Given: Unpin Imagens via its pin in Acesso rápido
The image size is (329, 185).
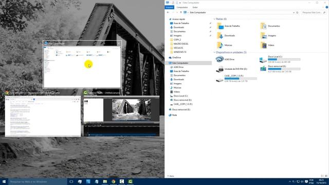Looking at the screenshot, I should point(210,35).
